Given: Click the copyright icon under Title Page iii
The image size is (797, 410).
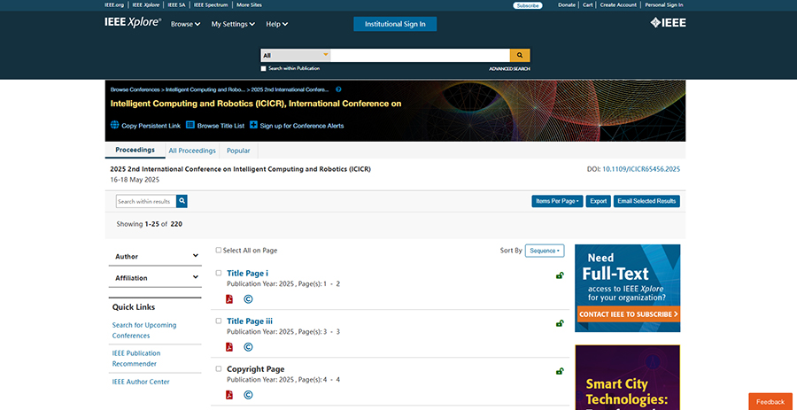Looking at the screenshot, I should [x=248, y=347].
